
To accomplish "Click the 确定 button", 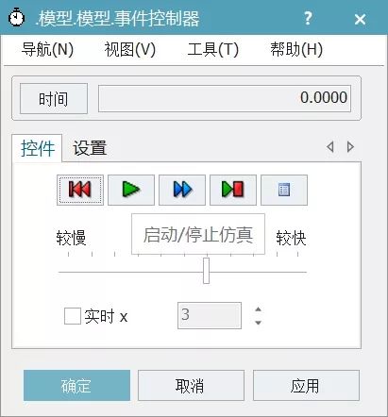I will (76, 385).
